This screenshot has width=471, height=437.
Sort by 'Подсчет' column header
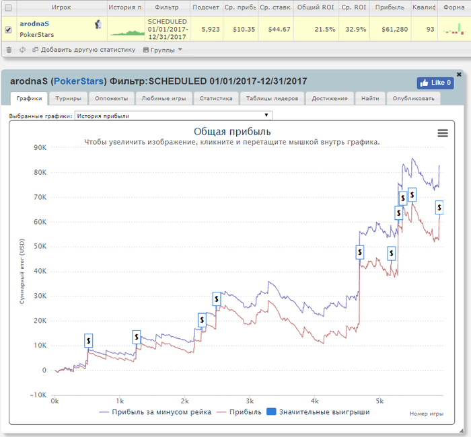[x=206, y=7]
